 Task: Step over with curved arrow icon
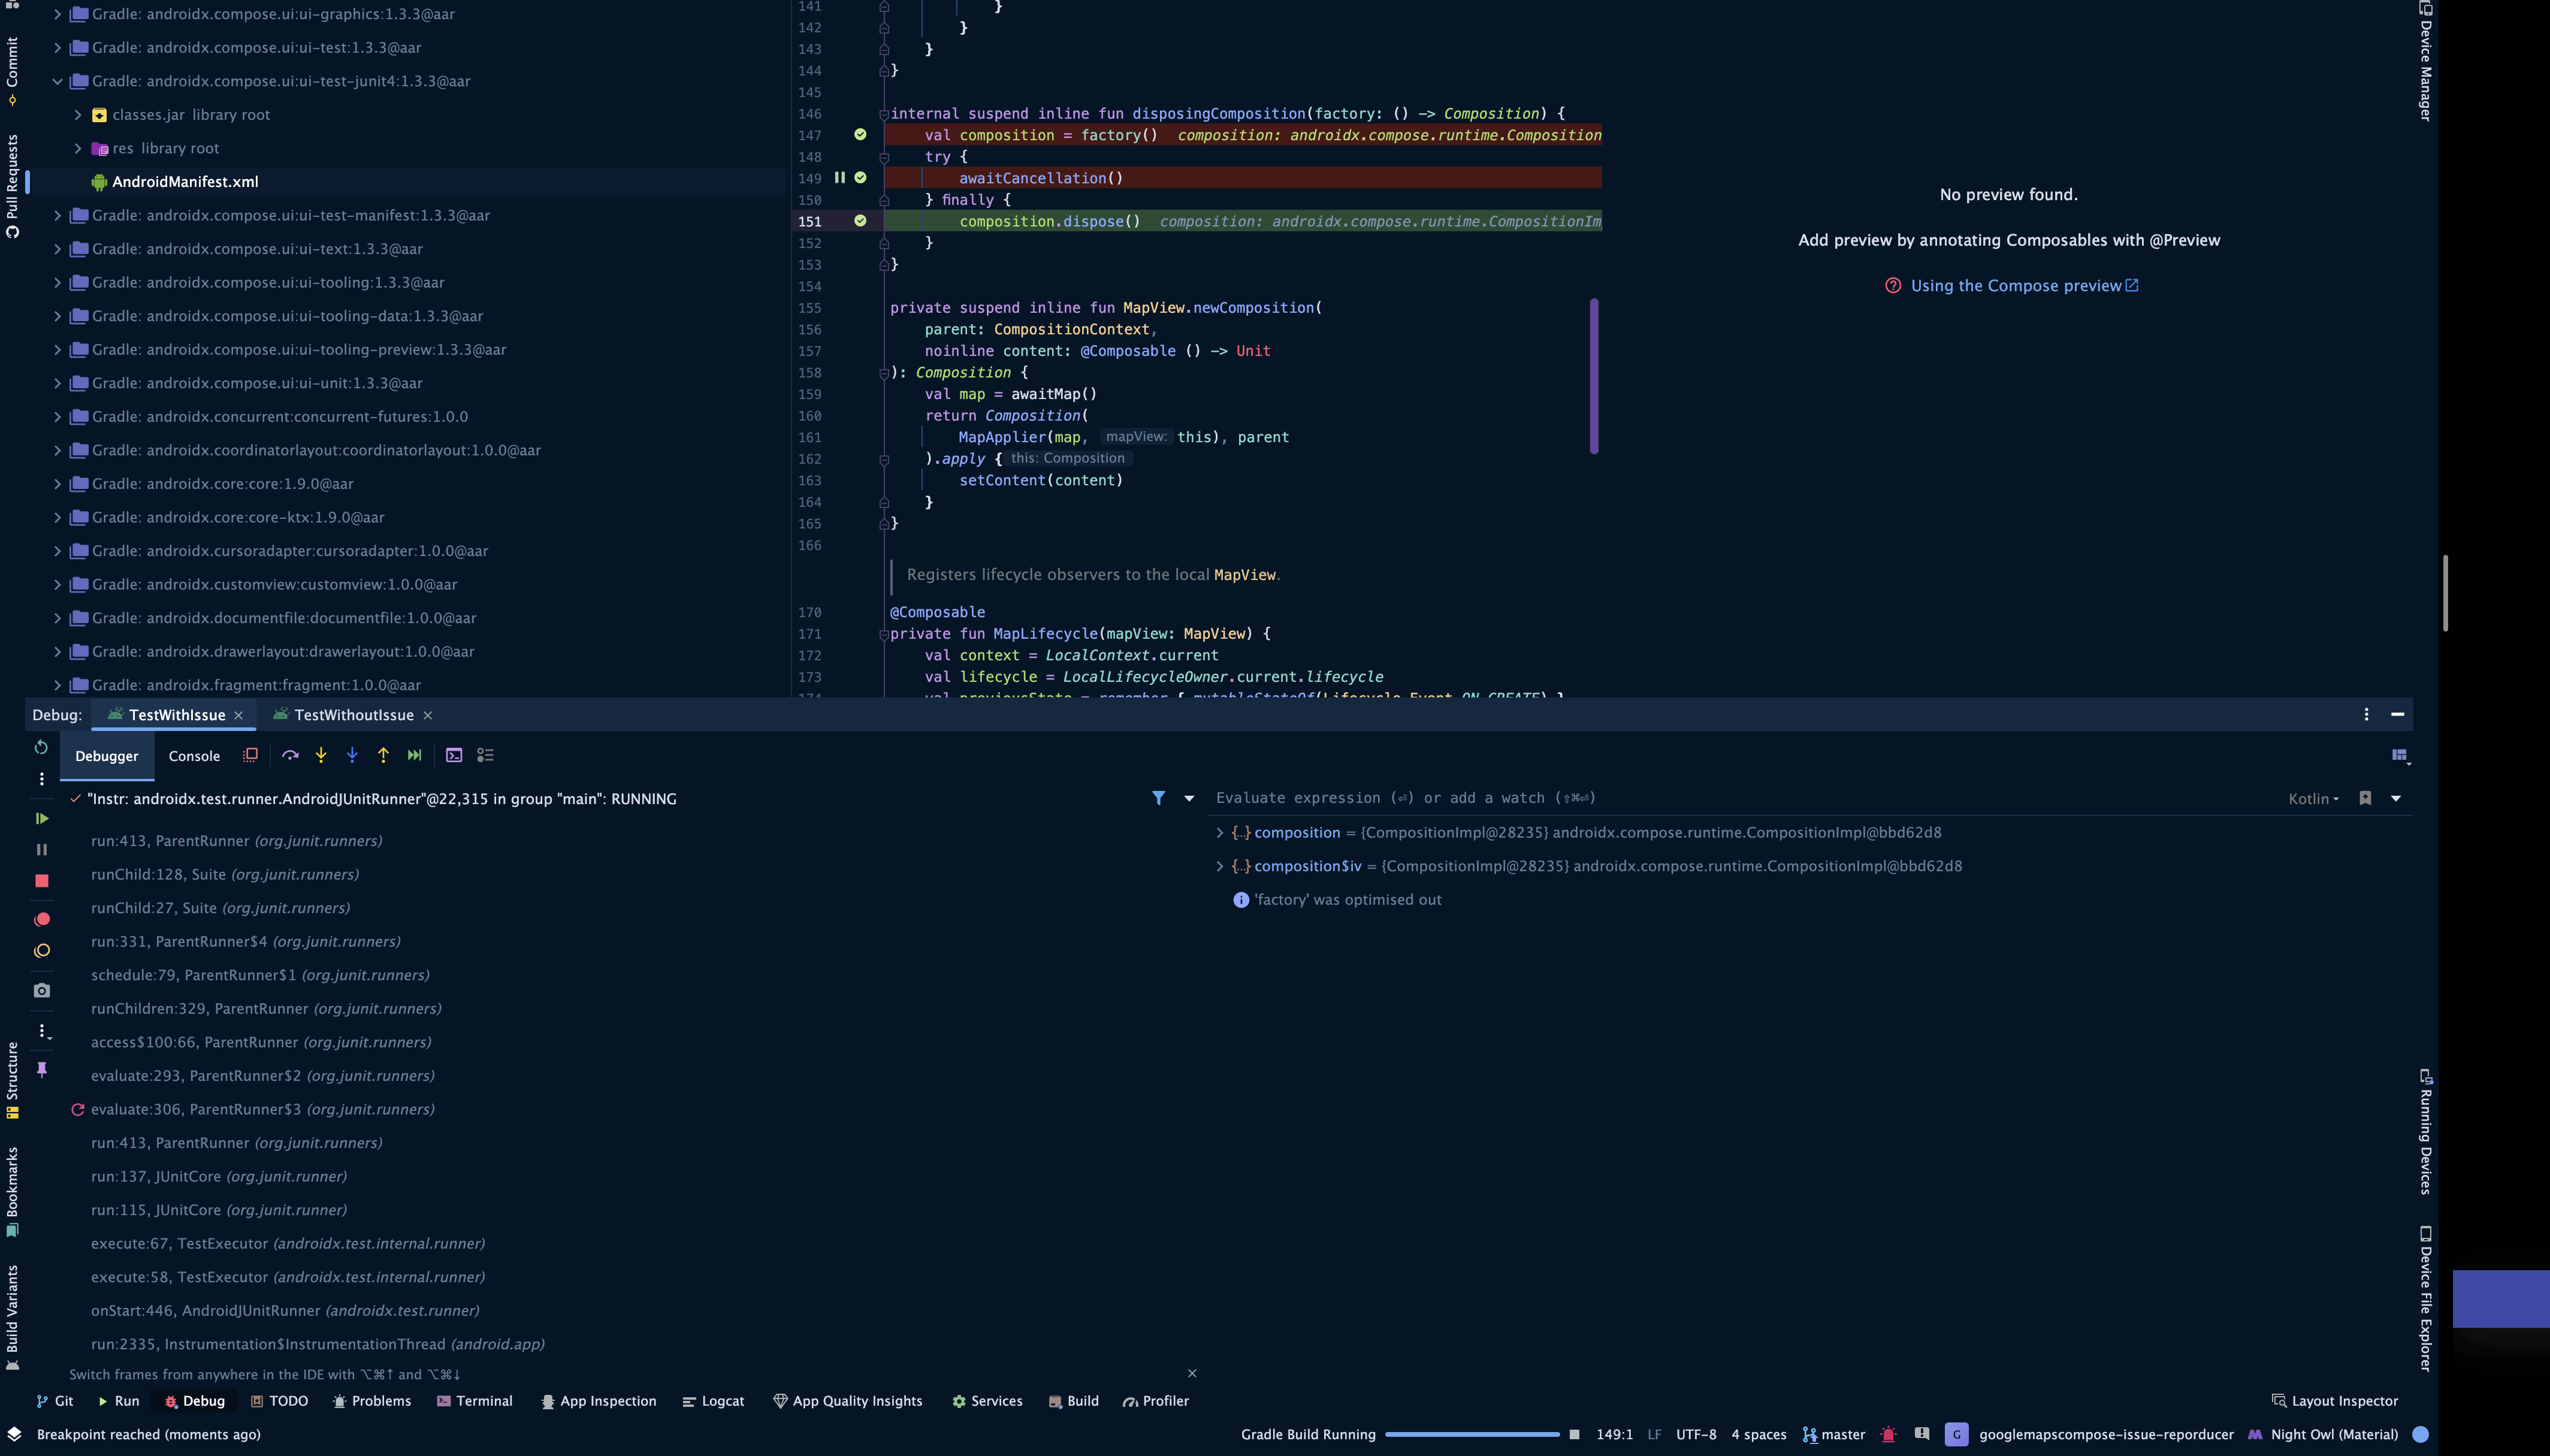[x=290, y=755]
